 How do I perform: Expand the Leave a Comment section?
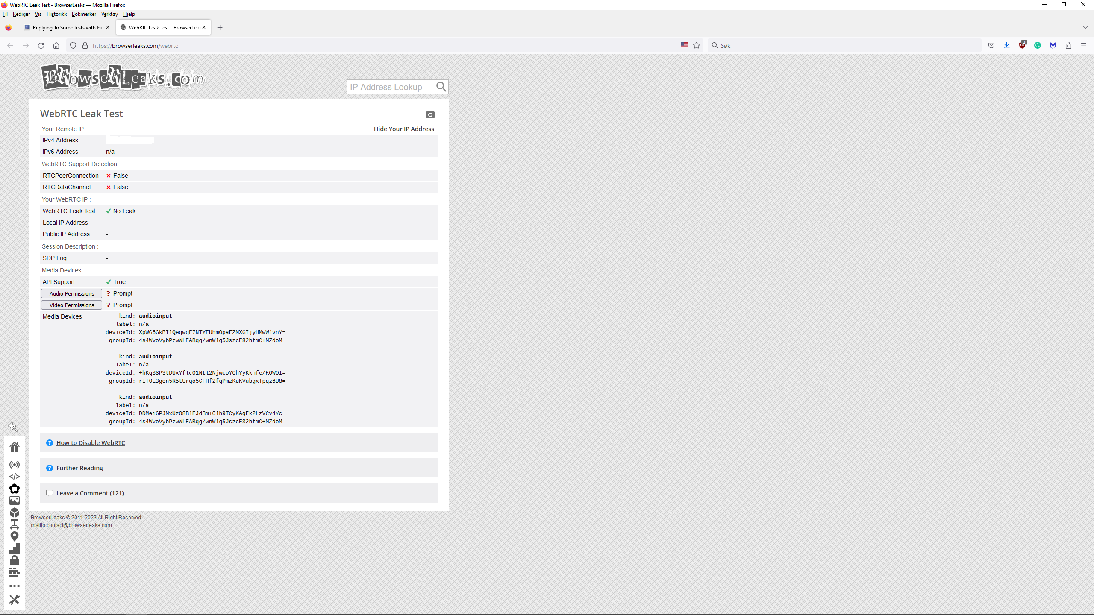click(x=82, y=493)
